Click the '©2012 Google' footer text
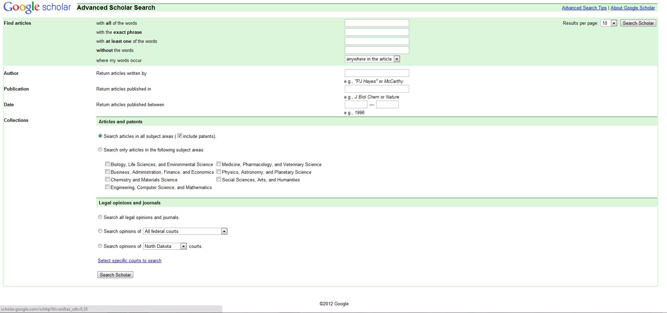 334,304
